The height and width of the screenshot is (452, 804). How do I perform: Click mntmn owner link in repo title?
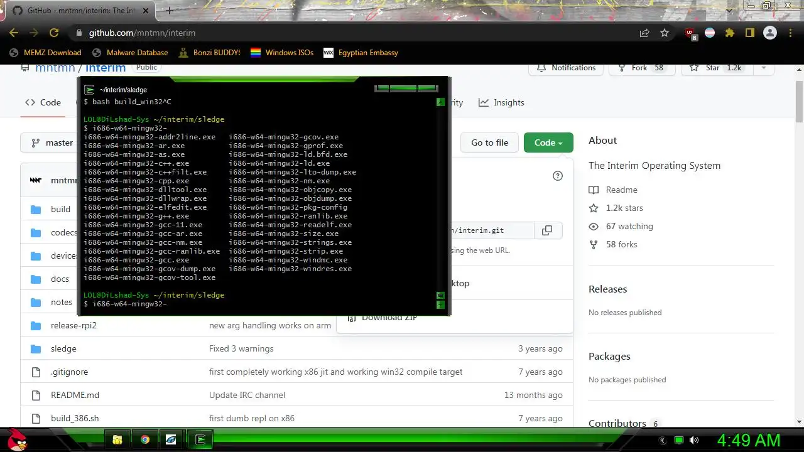(x=55, y=68)
